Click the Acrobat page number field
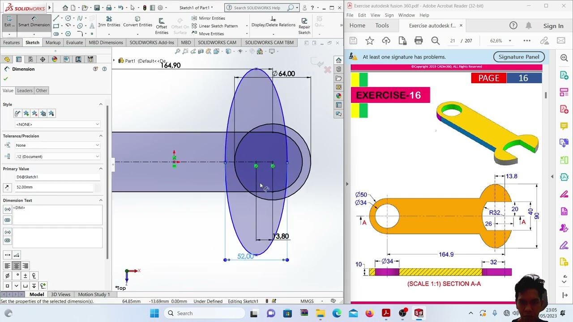This screenshot has width=573, height=322. coord(453,41)
